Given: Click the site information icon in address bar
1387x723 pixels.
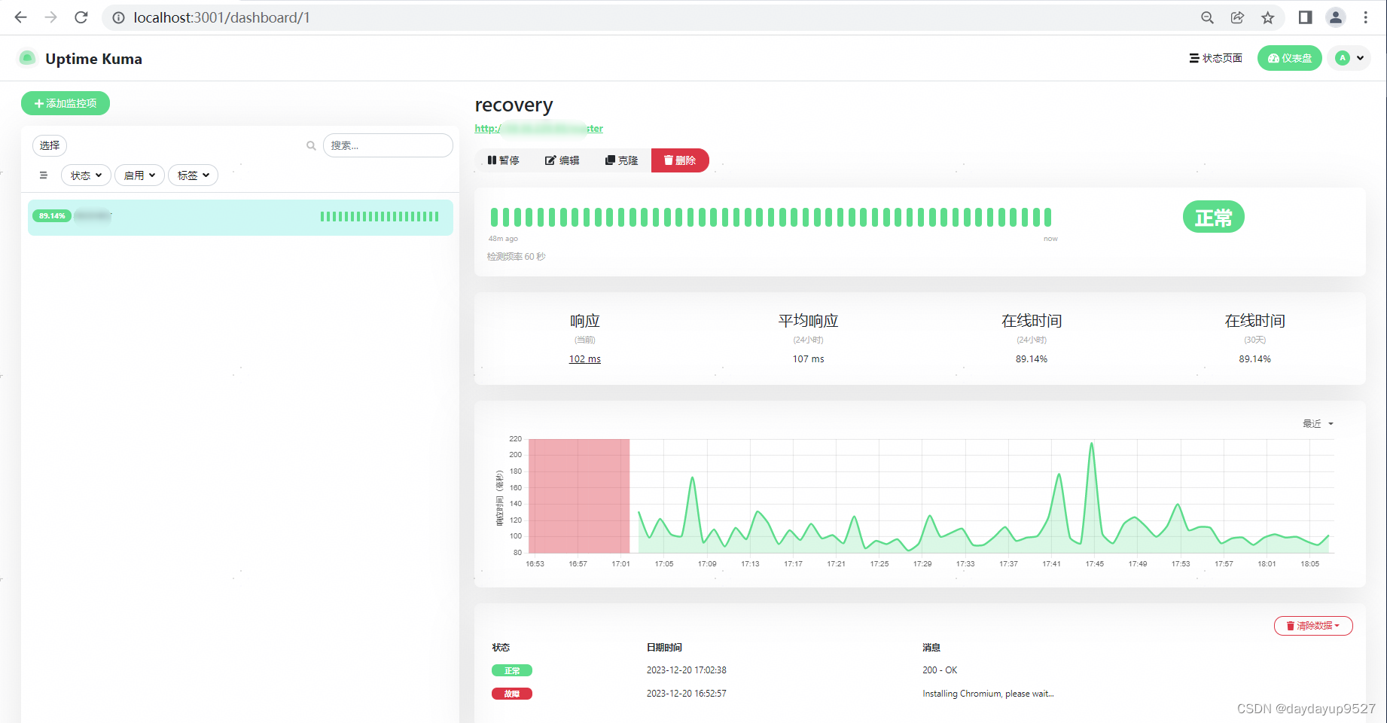Looking at the screenshot, I should coord(118,17).
